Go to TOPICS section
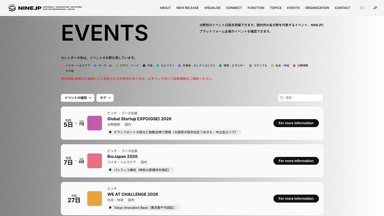The height and width of the screenshot is (216, 384). [275, 8]
